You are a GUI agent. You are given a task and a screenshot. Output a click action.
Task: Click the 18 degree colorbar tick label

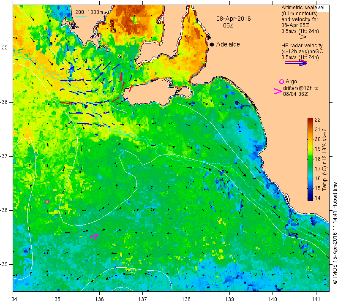click(x=318, y=159)
